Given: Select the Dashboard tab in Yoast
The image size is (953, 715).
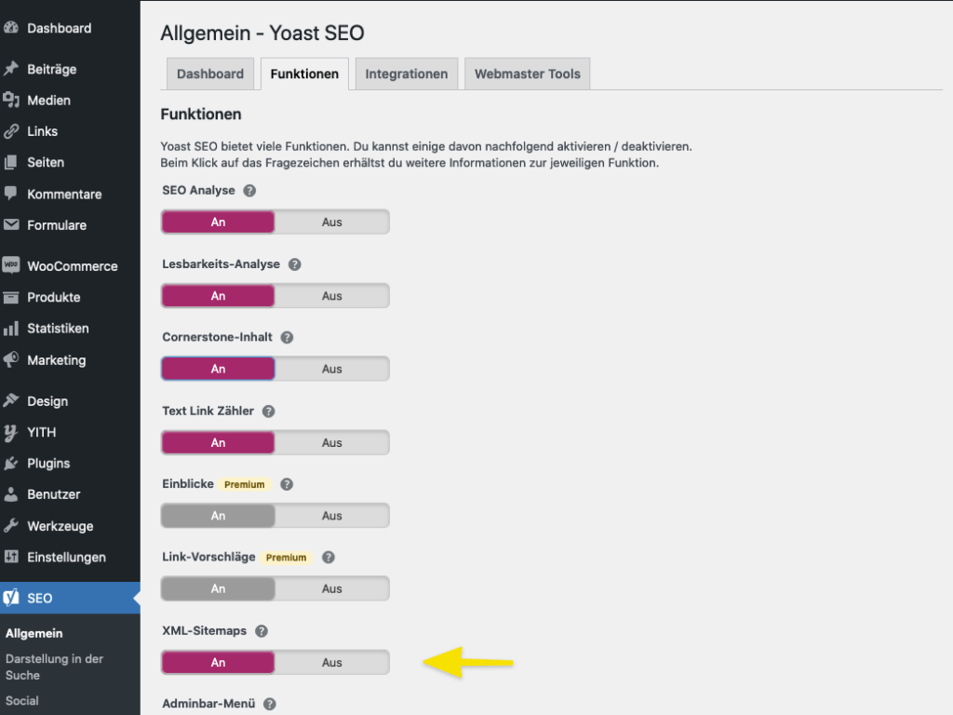Looking at the screenshot, I should 210,74.
